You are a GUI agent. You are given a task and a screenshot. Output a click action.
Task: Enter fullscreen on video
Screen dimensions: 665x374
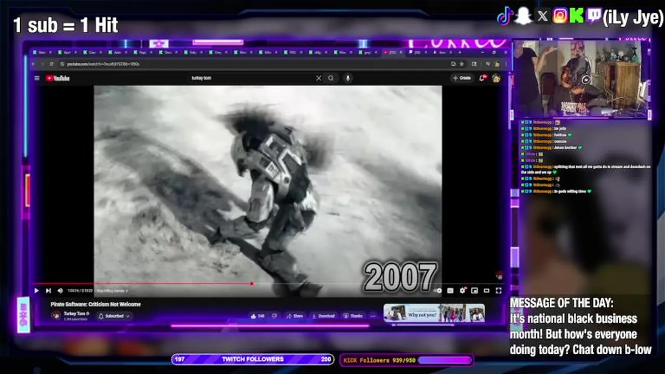pyautogui.click(x=499, y=291)
